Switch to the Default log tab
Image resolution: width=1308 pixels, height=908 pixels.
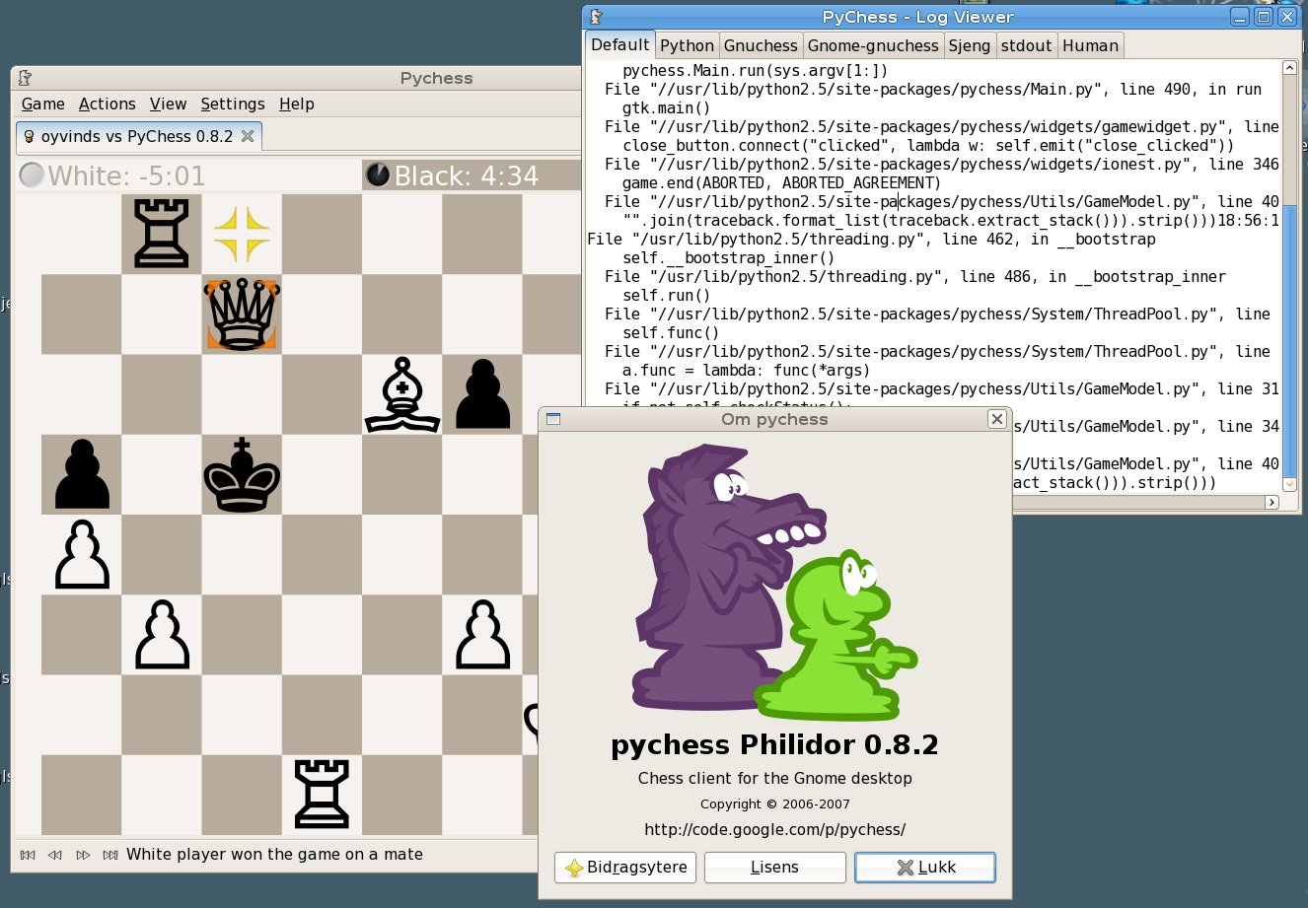619,44
